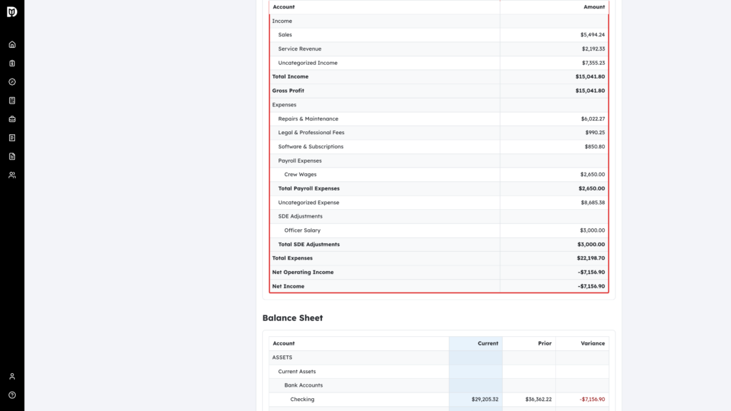Select the ASSETS row in Balance Sheet
The height and width of the screenshot is (411, 731).
click(439, 357)
